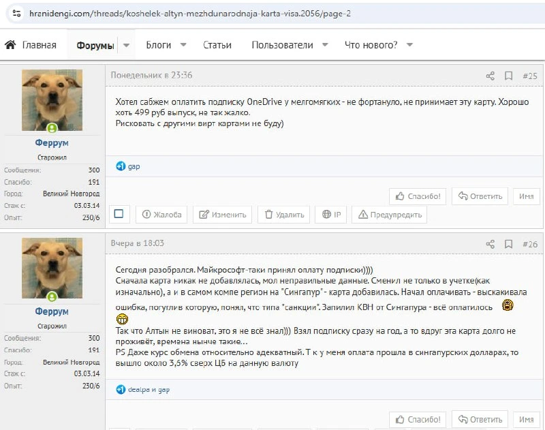Click the gap user link under post #25
The image size is (545, 430).
[134, 166]
